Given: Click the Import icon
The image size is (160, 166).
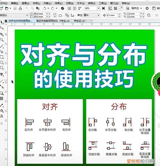Looking at the screenshot, I should 69,8.
